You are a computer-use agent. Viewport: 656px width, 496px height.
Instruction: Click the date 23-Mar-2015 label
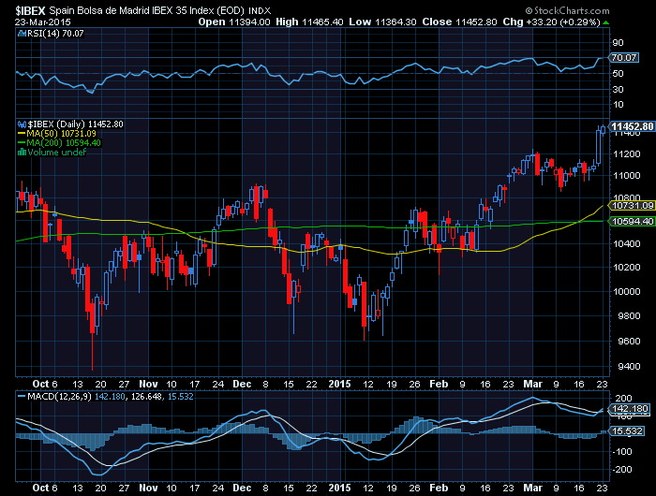[43, 22]
